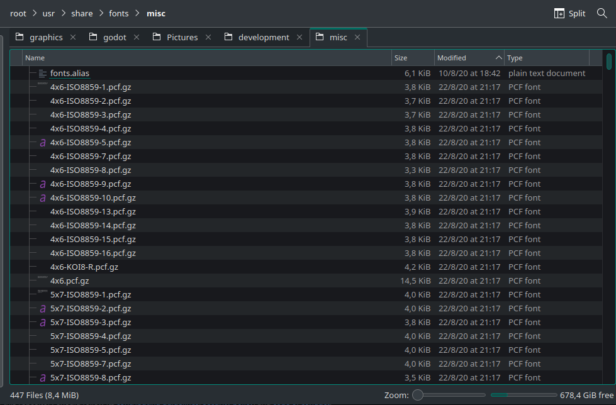Image resolution: width=616 pixels, height=405 pixels.
Task: Sort by the Size column header
Action: [413, 58]
